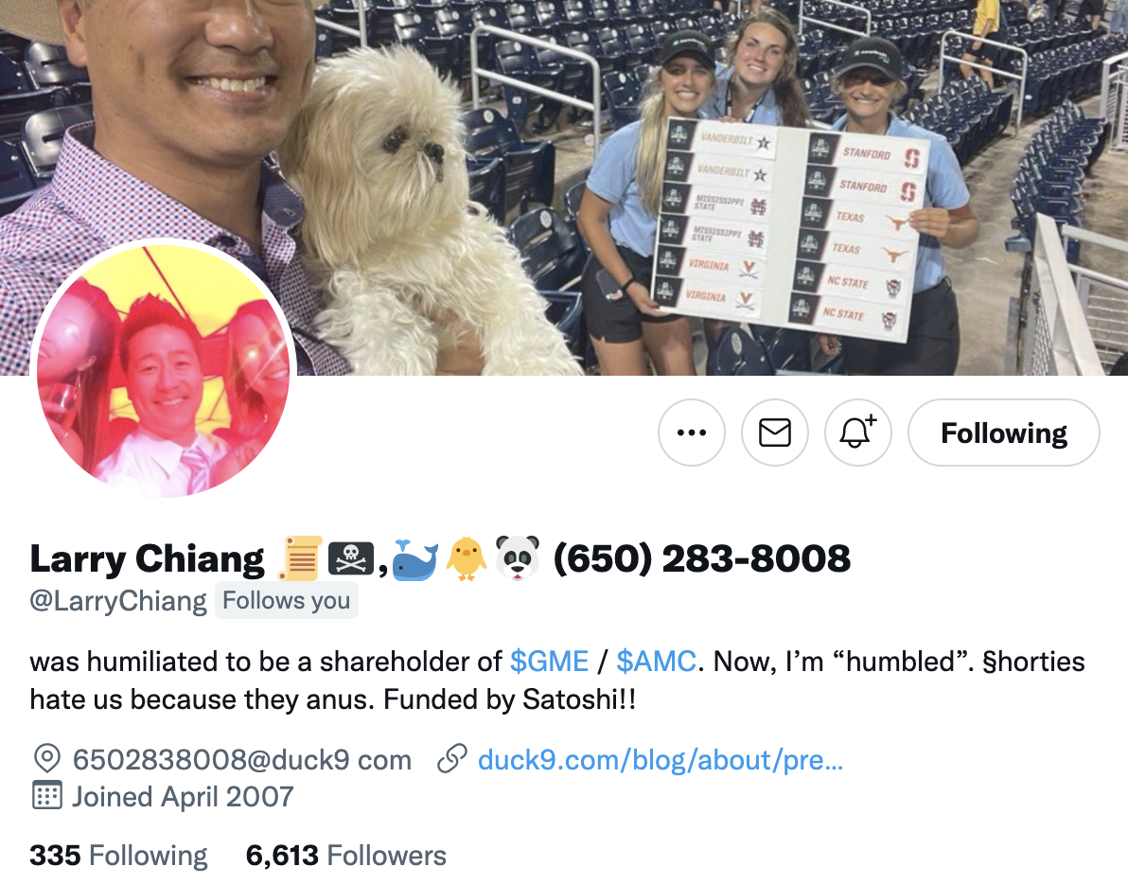Click the Larry Chiang display name
Viewport: 1128px width, 884px height.
point(148,558)
